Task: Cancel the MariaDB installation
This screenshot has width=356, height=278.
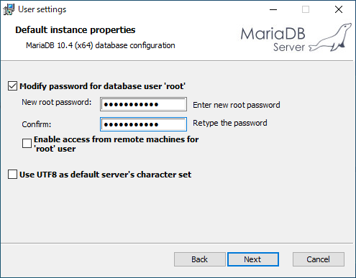Action: (x=319, y=259)
